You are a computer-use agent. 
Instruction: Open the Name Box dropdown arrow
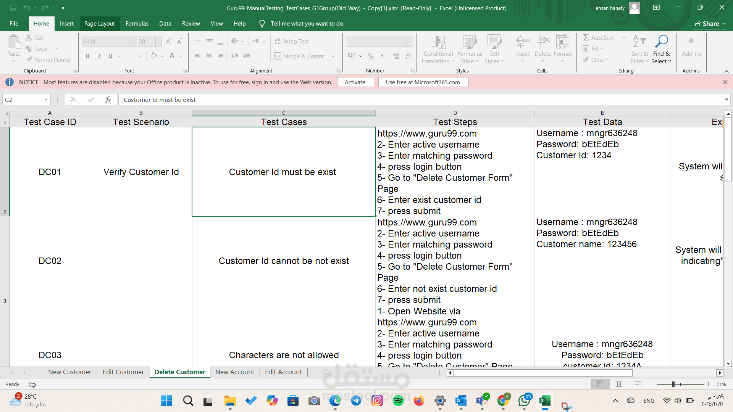(46, 100)
